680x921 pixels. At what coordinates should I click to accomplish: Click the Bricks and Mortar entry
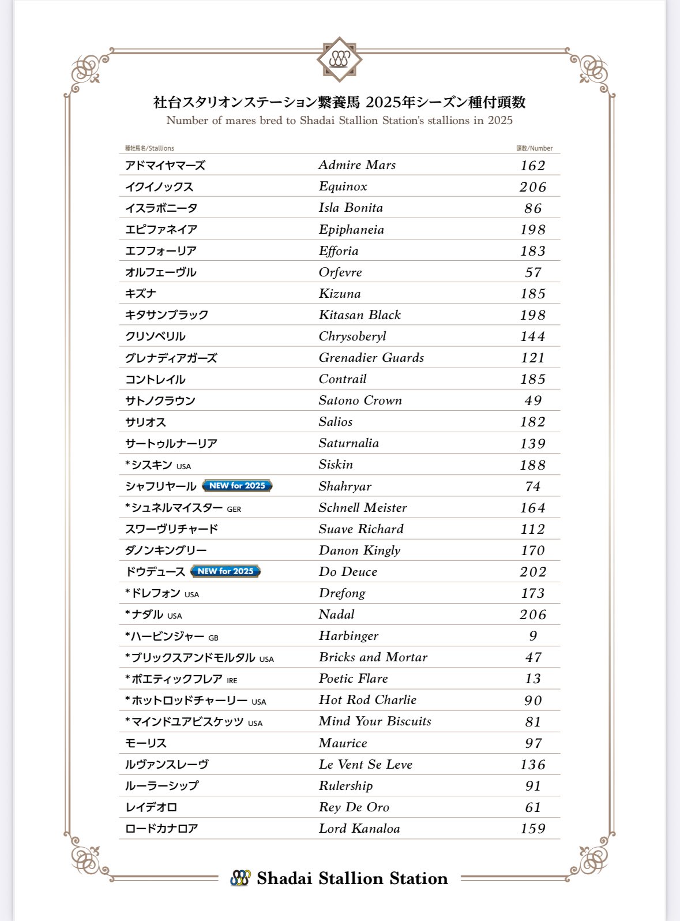[x=373, y=657]
